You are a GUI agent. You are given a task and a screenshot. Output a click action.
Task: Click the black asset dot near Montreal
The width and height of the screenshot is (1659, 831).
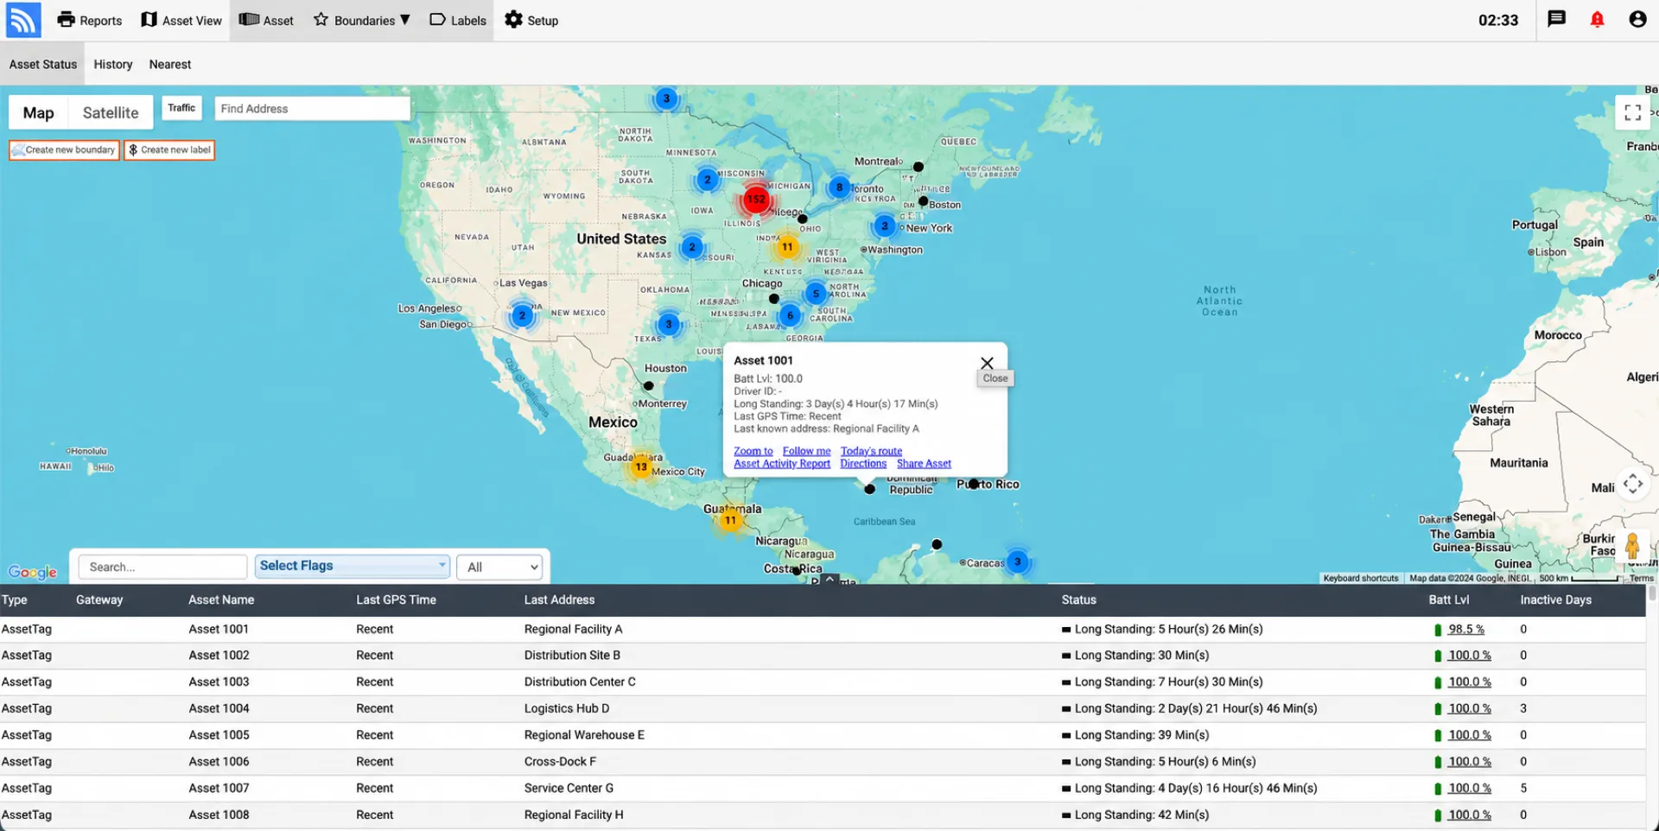918,167
